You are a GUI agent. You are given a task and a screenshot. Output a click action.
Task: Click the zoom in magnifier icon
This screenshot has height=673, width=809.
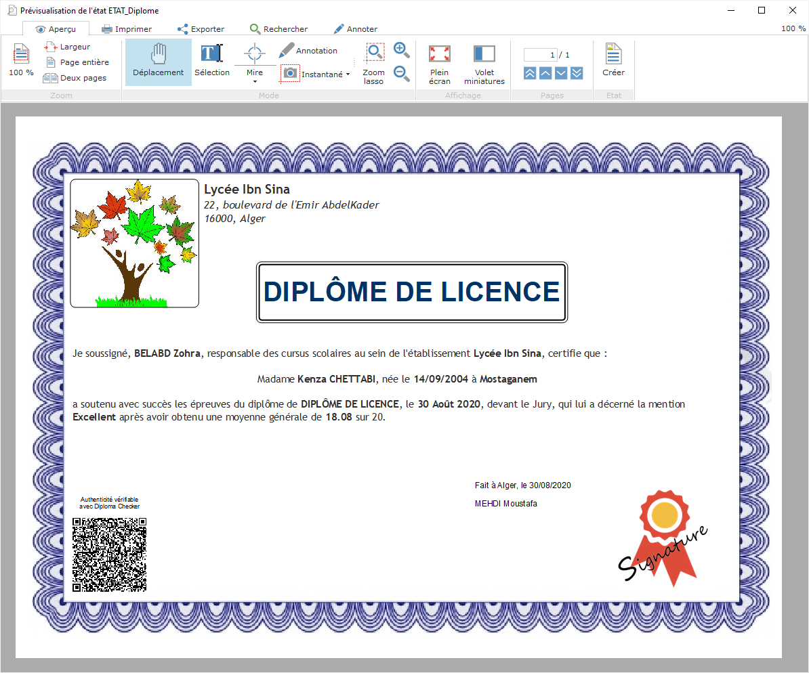(401, 50)
